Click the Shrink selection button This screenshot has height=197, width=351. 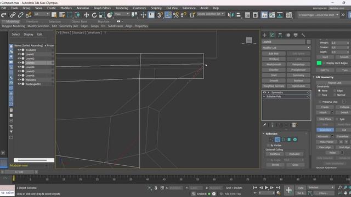coord(275,165)
